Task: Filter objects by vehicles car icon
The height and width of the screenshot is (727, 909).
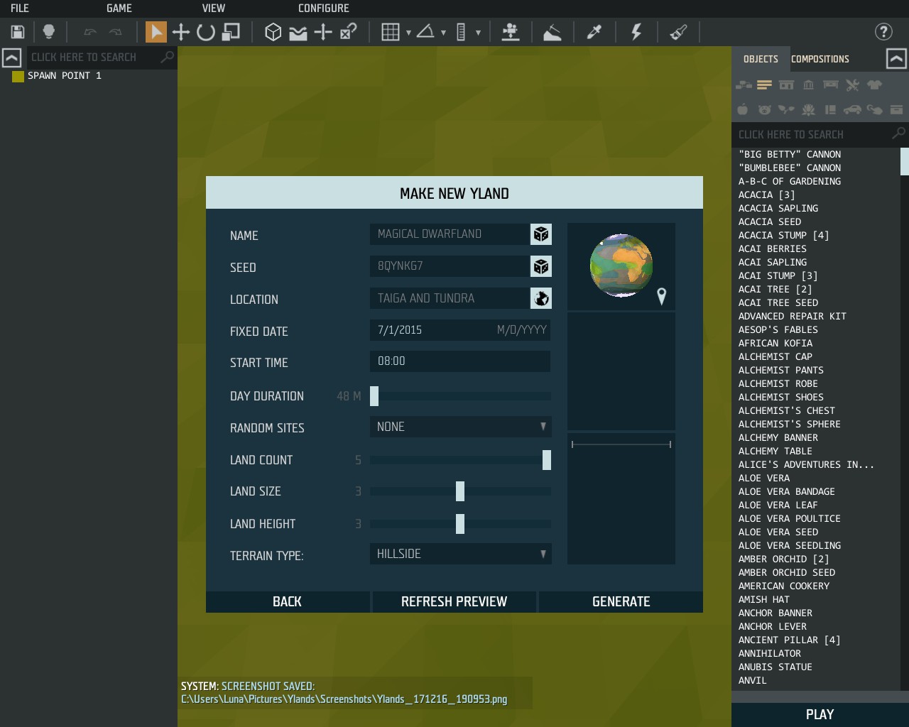Action: [852, 109]
